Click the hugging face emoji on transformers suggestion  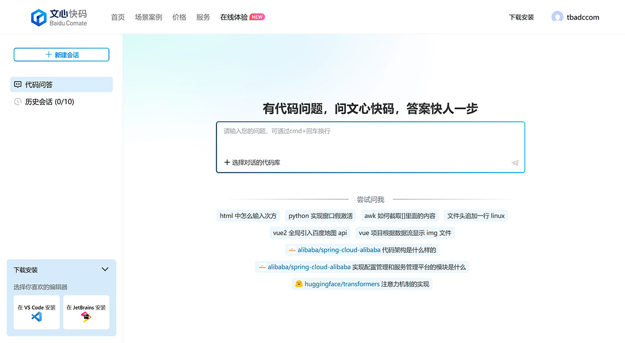[x=299, y=284]
